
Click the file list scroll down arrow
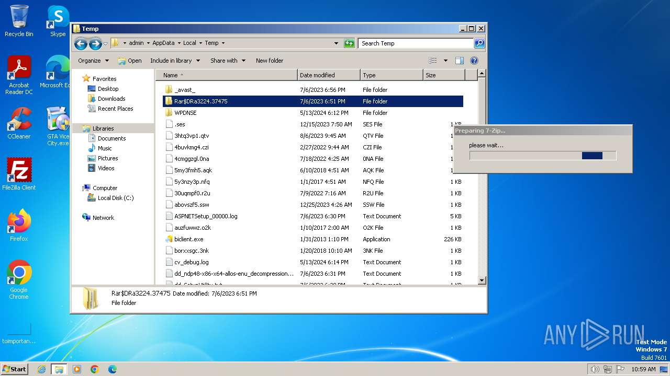tap(482, 280)
